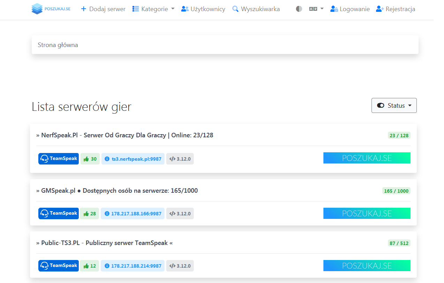Click the Strona główna breadcrumb
The image size is (444, 283).
(58, 45)
